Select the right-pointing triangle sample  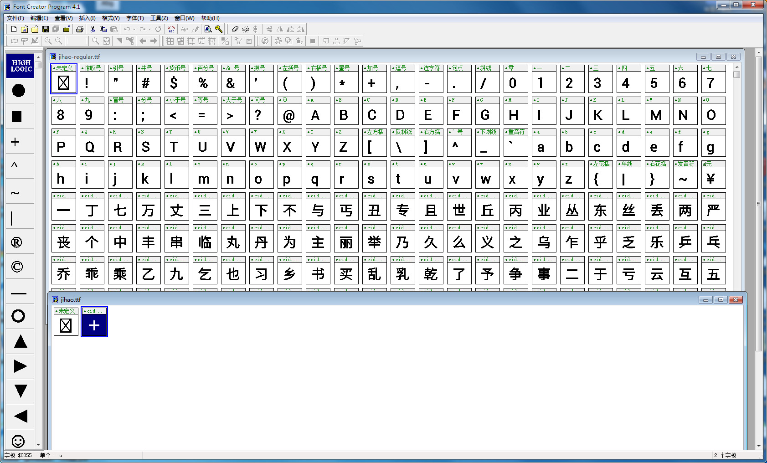[20, 366]
